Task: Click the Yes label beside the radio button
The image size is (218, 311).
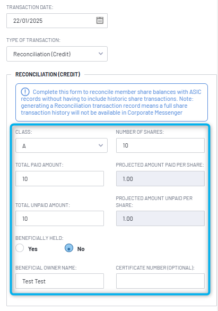Action: pos(33,249)
